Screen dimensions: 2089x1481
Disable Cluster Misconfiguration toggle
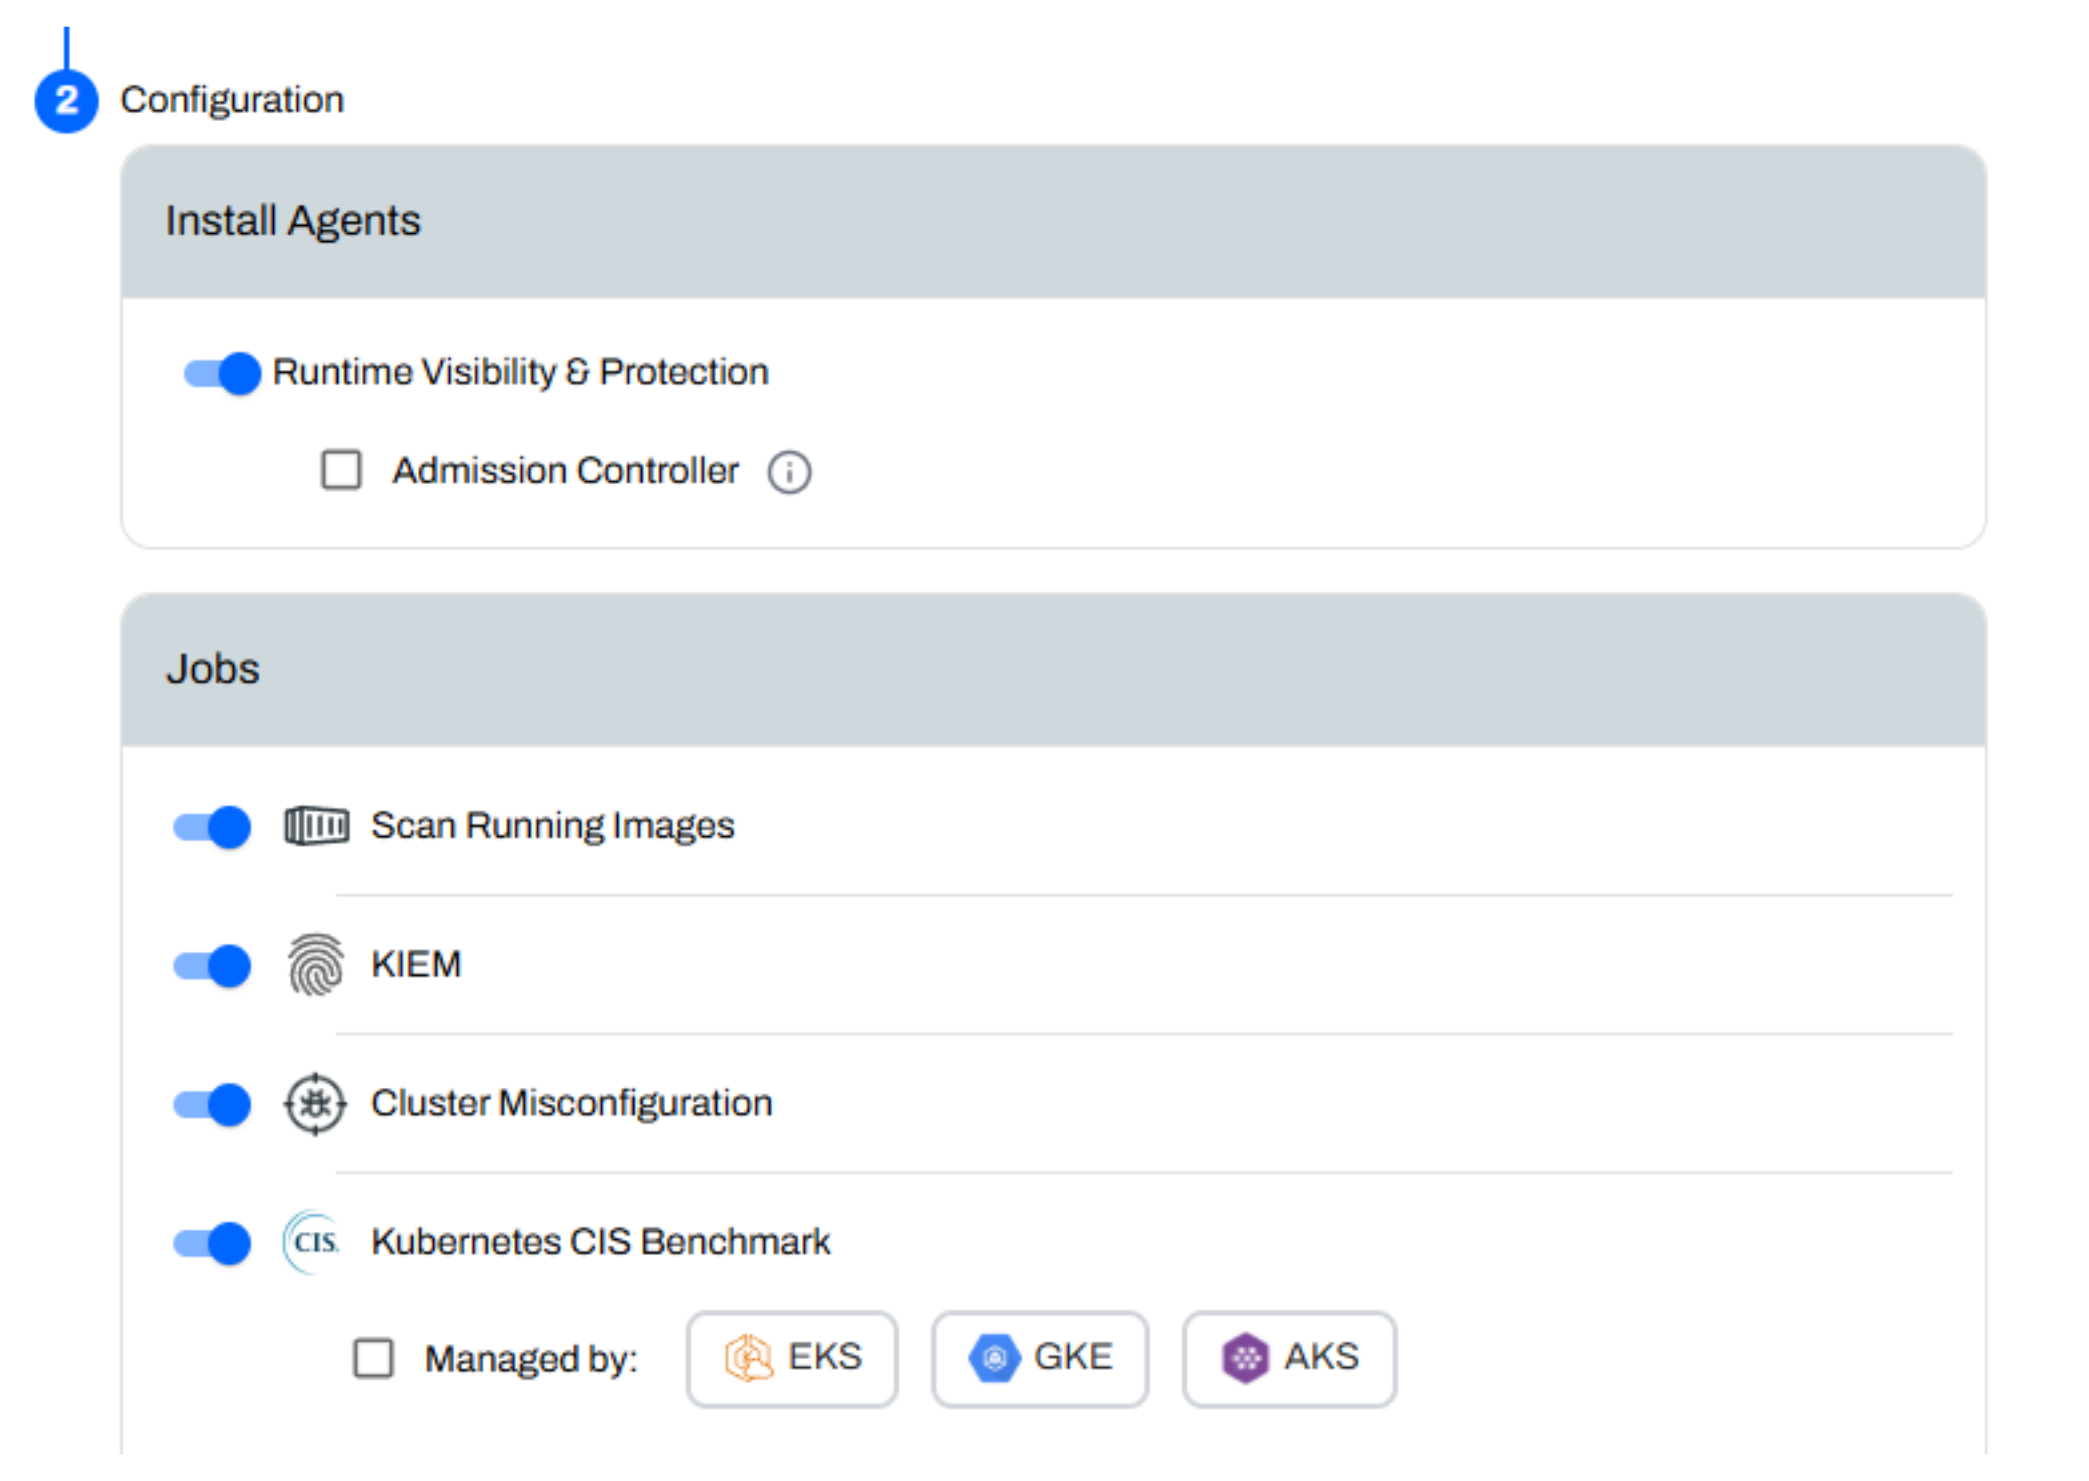point(213,1105)
